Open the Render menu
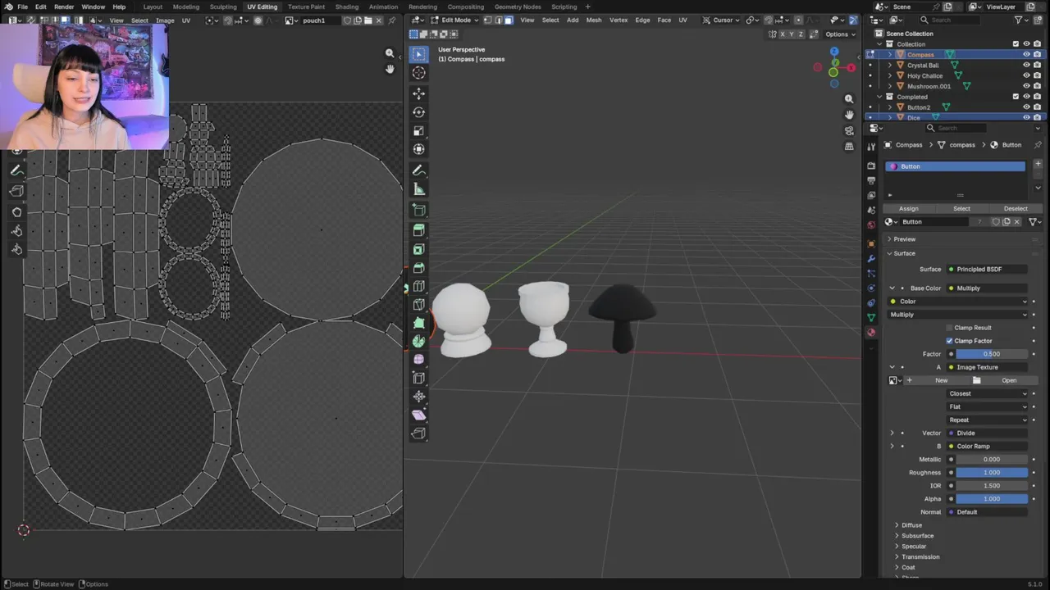 click(64, 7)
